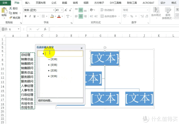Image resolution: width=179 pixels, height=124 pixels.
Task: Decrease indent
Action: click(92, 16)
